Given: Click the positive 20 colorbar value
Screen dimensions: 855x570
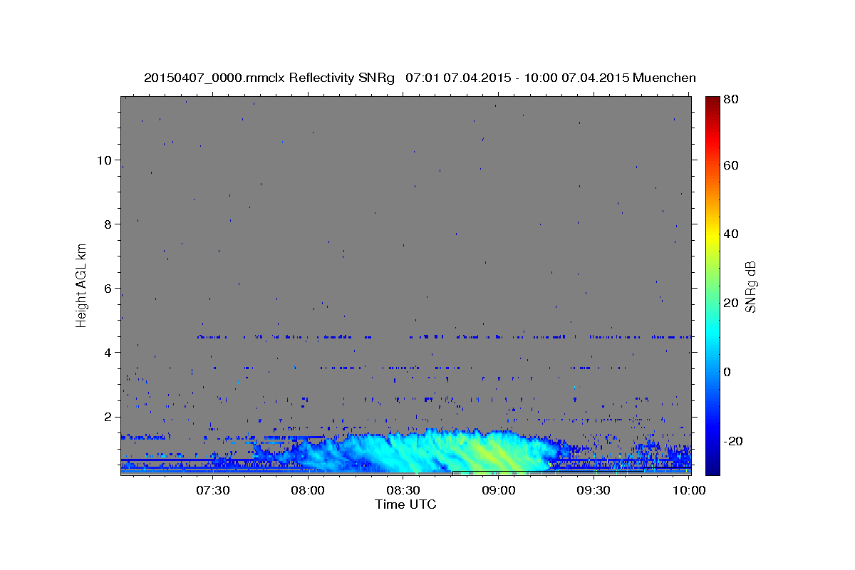Looking at the screenshot, I should coord(730,303).
